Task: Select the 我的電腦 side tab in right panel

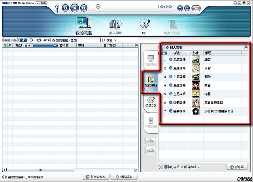Action: 151,60
